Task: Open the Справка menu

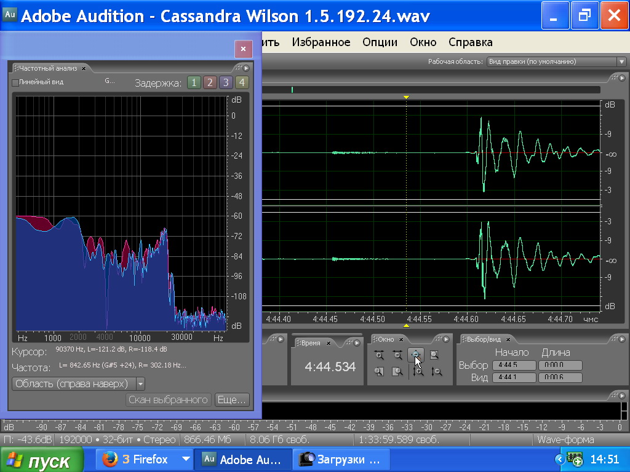Action: (x=471, y=42)
